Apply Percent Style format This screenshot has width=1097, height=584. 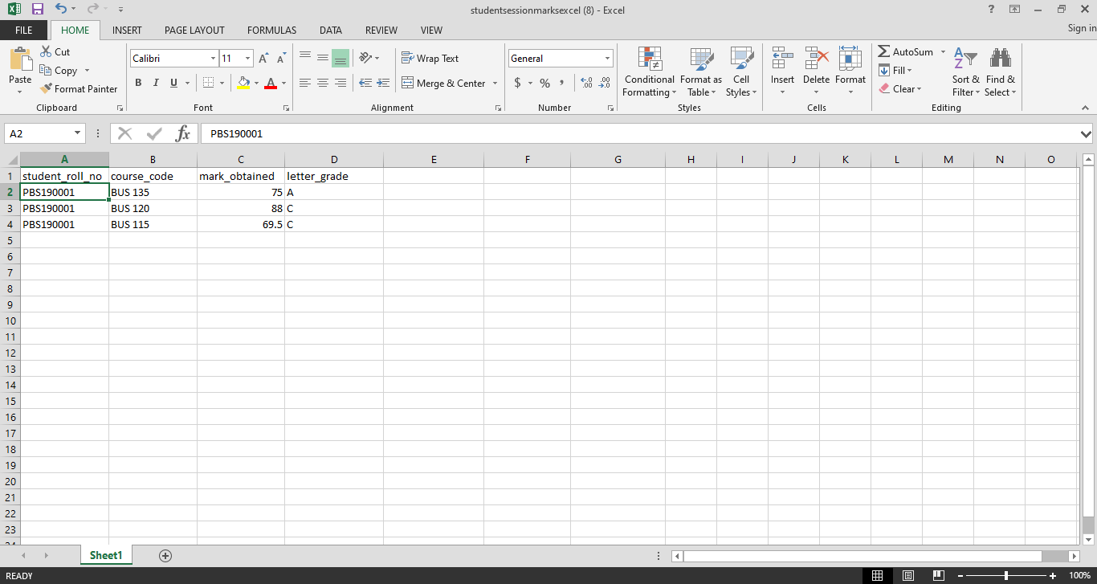click(544, 83)
